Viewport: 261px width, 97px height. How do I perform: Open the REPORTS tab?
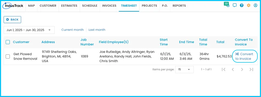(x=179, y=6)
